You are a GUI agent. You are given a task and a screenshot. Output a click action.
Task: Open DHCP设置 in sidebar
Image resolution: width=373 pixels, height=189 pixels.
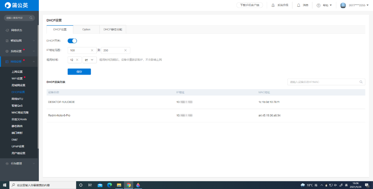[18, 92]
